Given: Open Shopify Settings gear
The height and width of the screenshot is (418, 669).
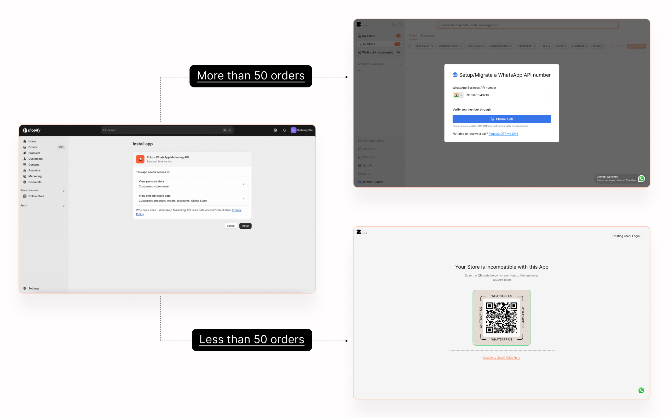Looking at the screenshot, I should (x=25, y=288).
